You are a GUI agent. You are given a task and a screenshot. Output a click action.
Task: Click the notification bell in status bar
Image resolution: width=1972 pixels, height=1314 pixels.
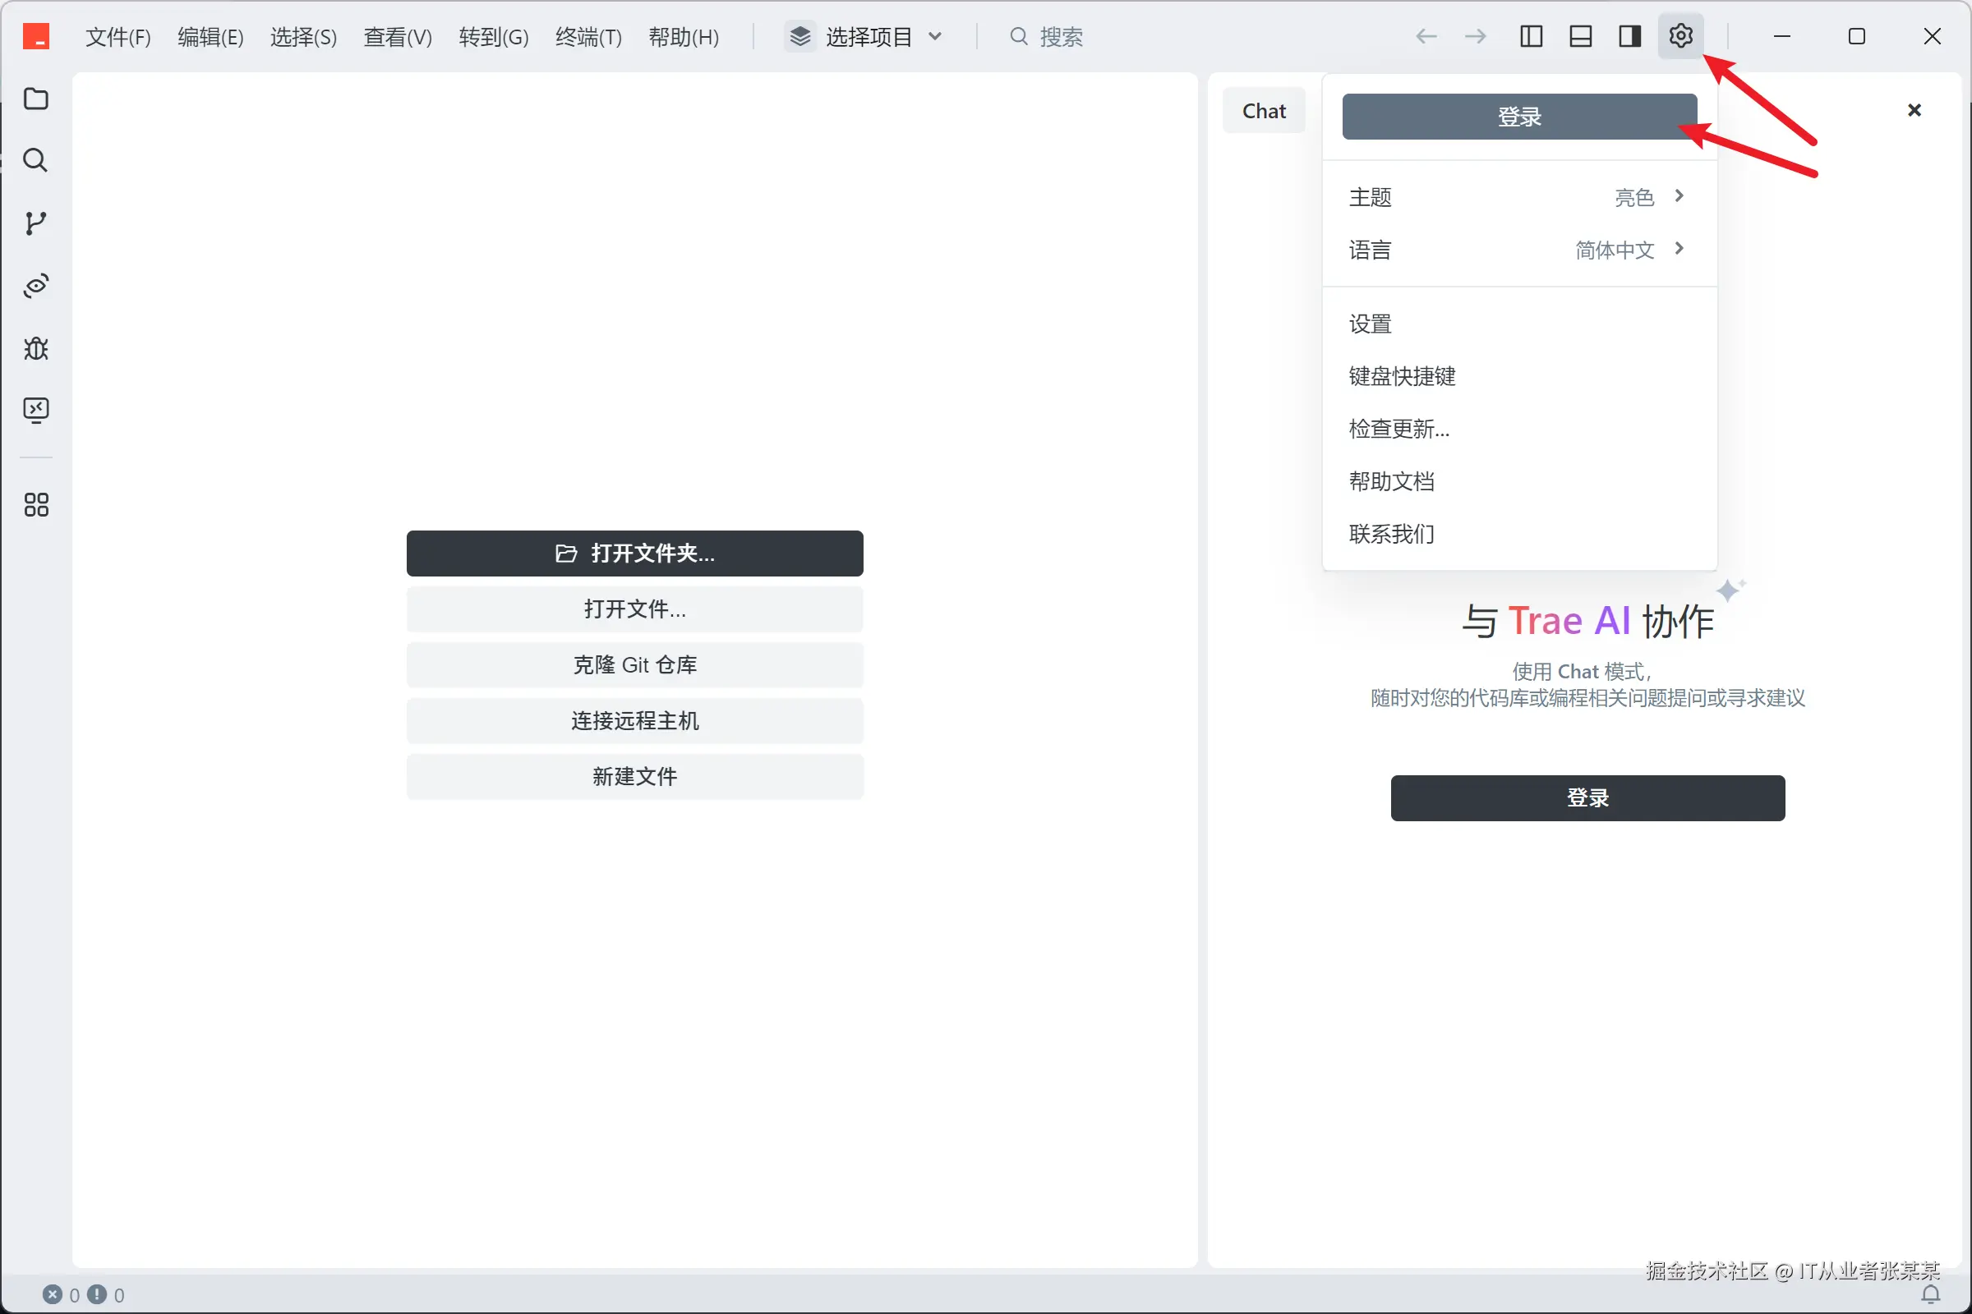[1930, 1294]
